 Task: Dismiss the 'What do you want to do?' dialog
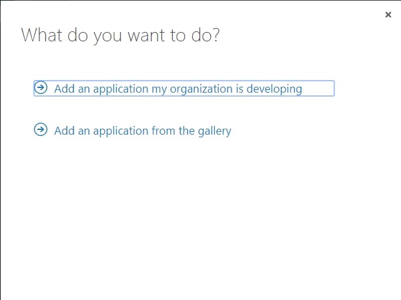388,15
